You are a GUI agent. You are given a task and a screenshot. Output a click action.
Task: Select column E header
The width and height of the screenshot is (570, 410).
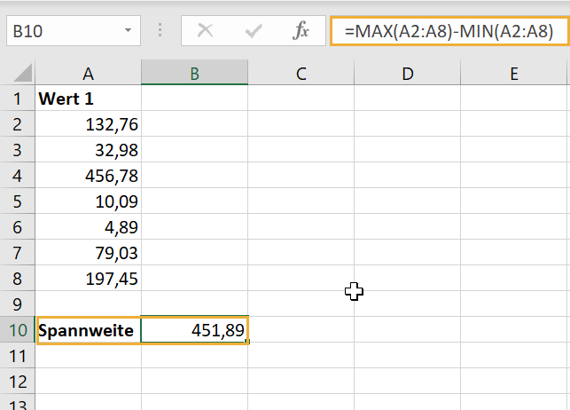pos(513,73)
